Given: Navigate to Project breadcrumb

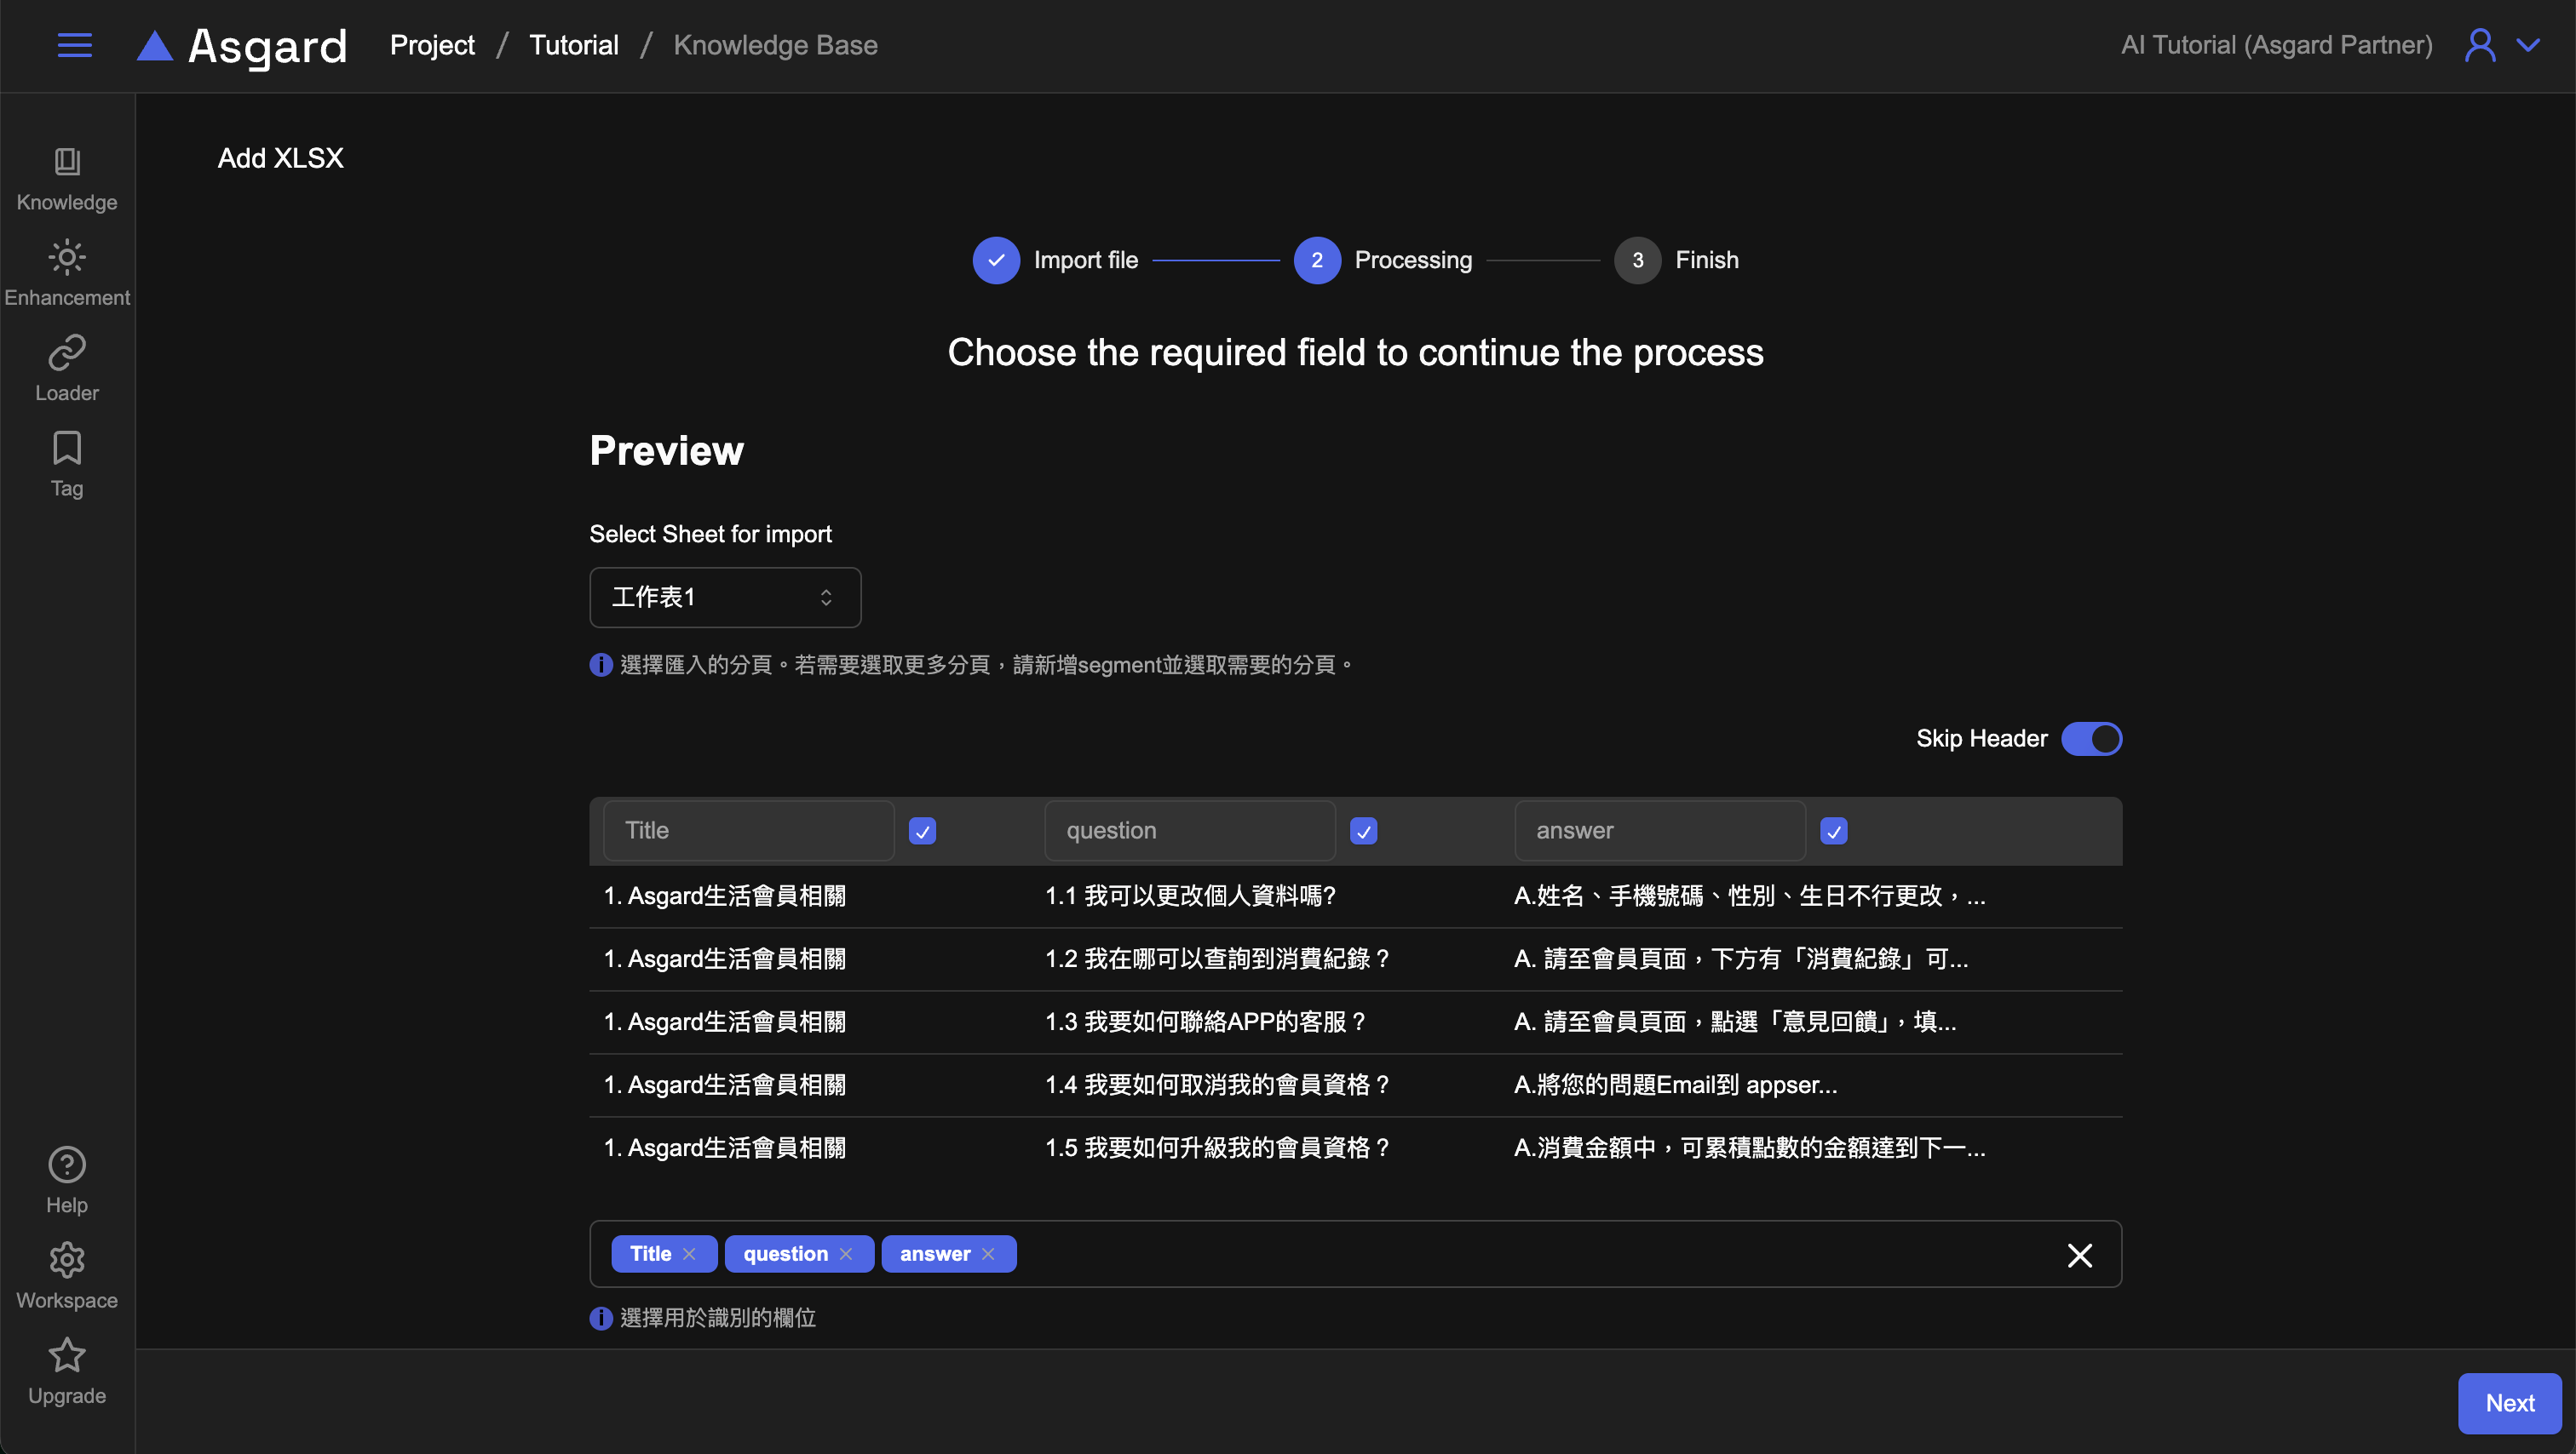Looking at the screenshot, I should (432, 45).
